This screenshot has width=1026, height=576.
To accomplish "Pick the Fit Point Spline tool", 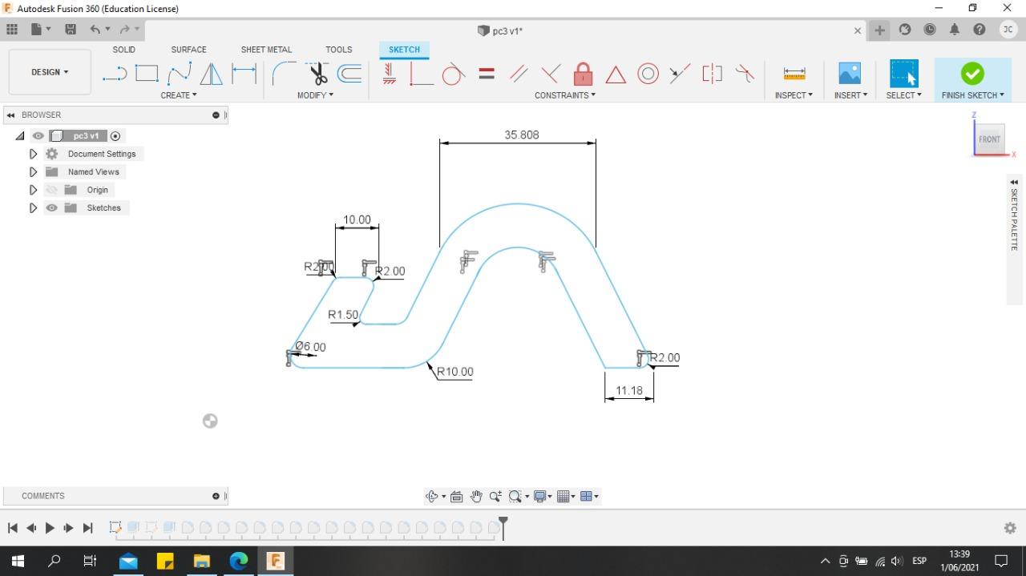I will pos(180,74).
